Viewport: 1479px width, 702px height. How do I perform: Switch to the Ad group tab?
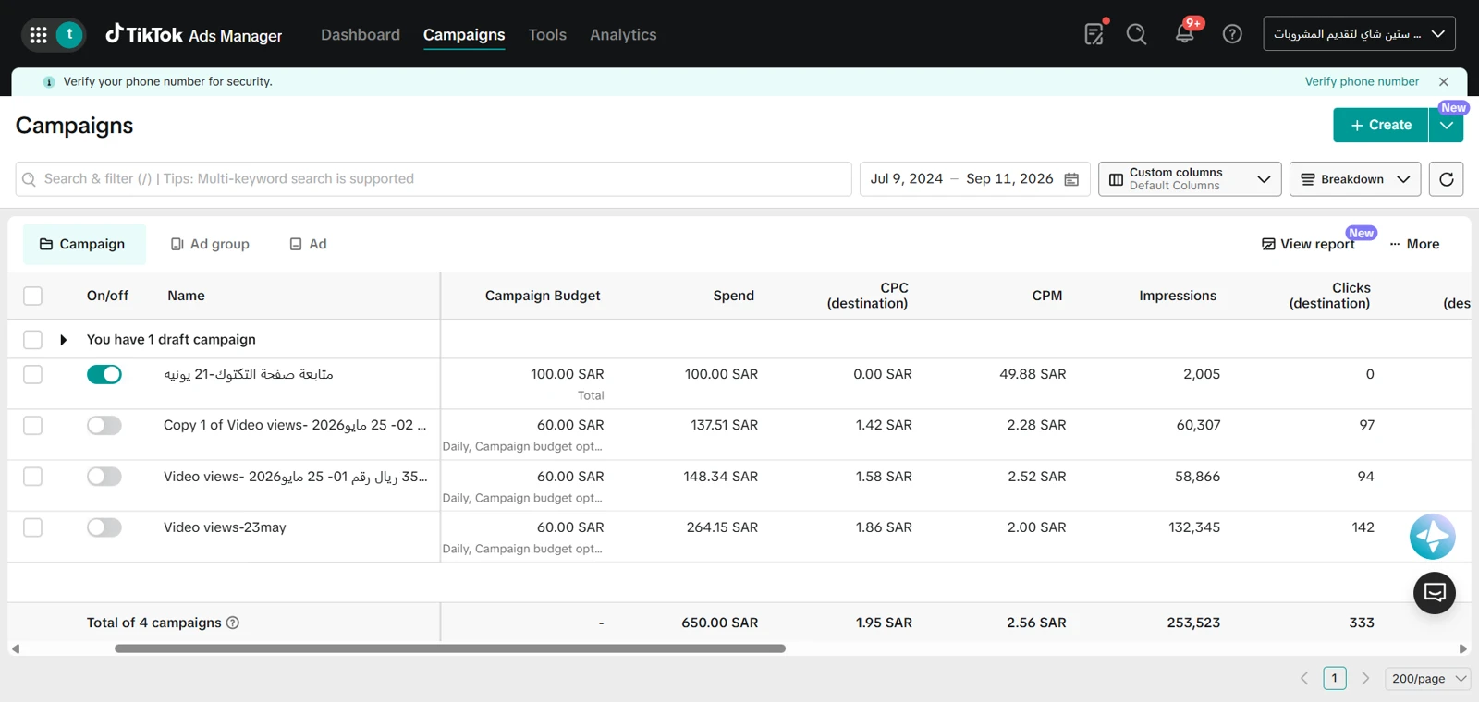point(210,244)
